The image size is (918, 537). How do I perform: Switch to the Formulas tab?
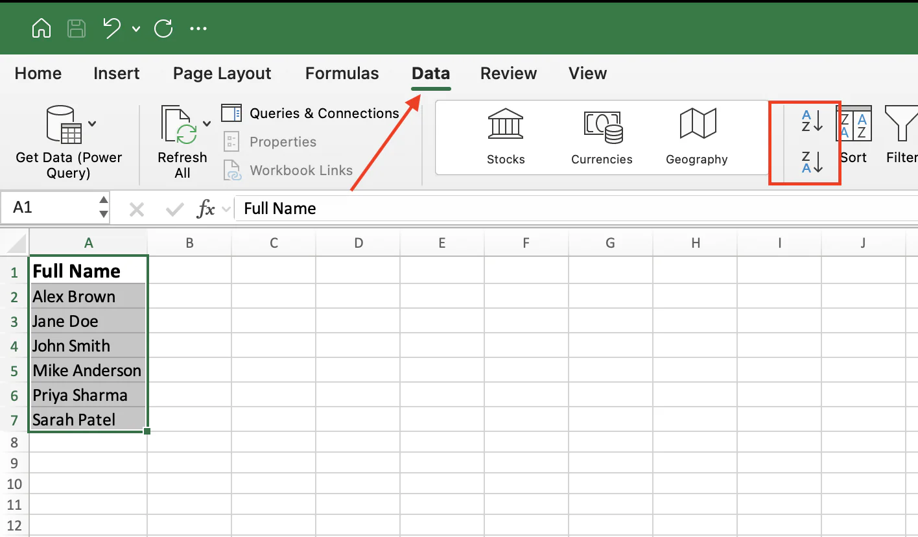[342, 73]
